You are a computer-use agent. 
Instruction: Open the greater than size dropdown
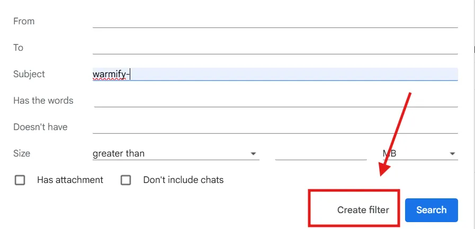(x=176, y=153)
